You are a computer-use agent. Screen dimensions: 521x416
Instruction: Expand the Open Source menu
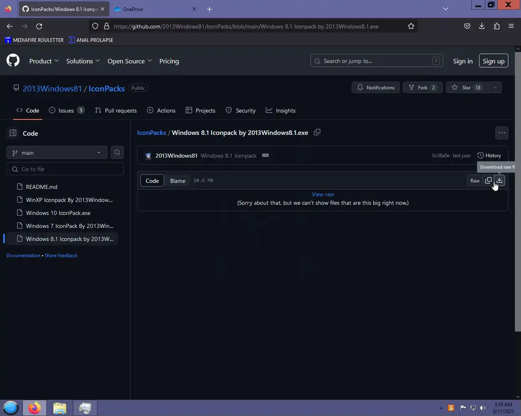[130, 61]
